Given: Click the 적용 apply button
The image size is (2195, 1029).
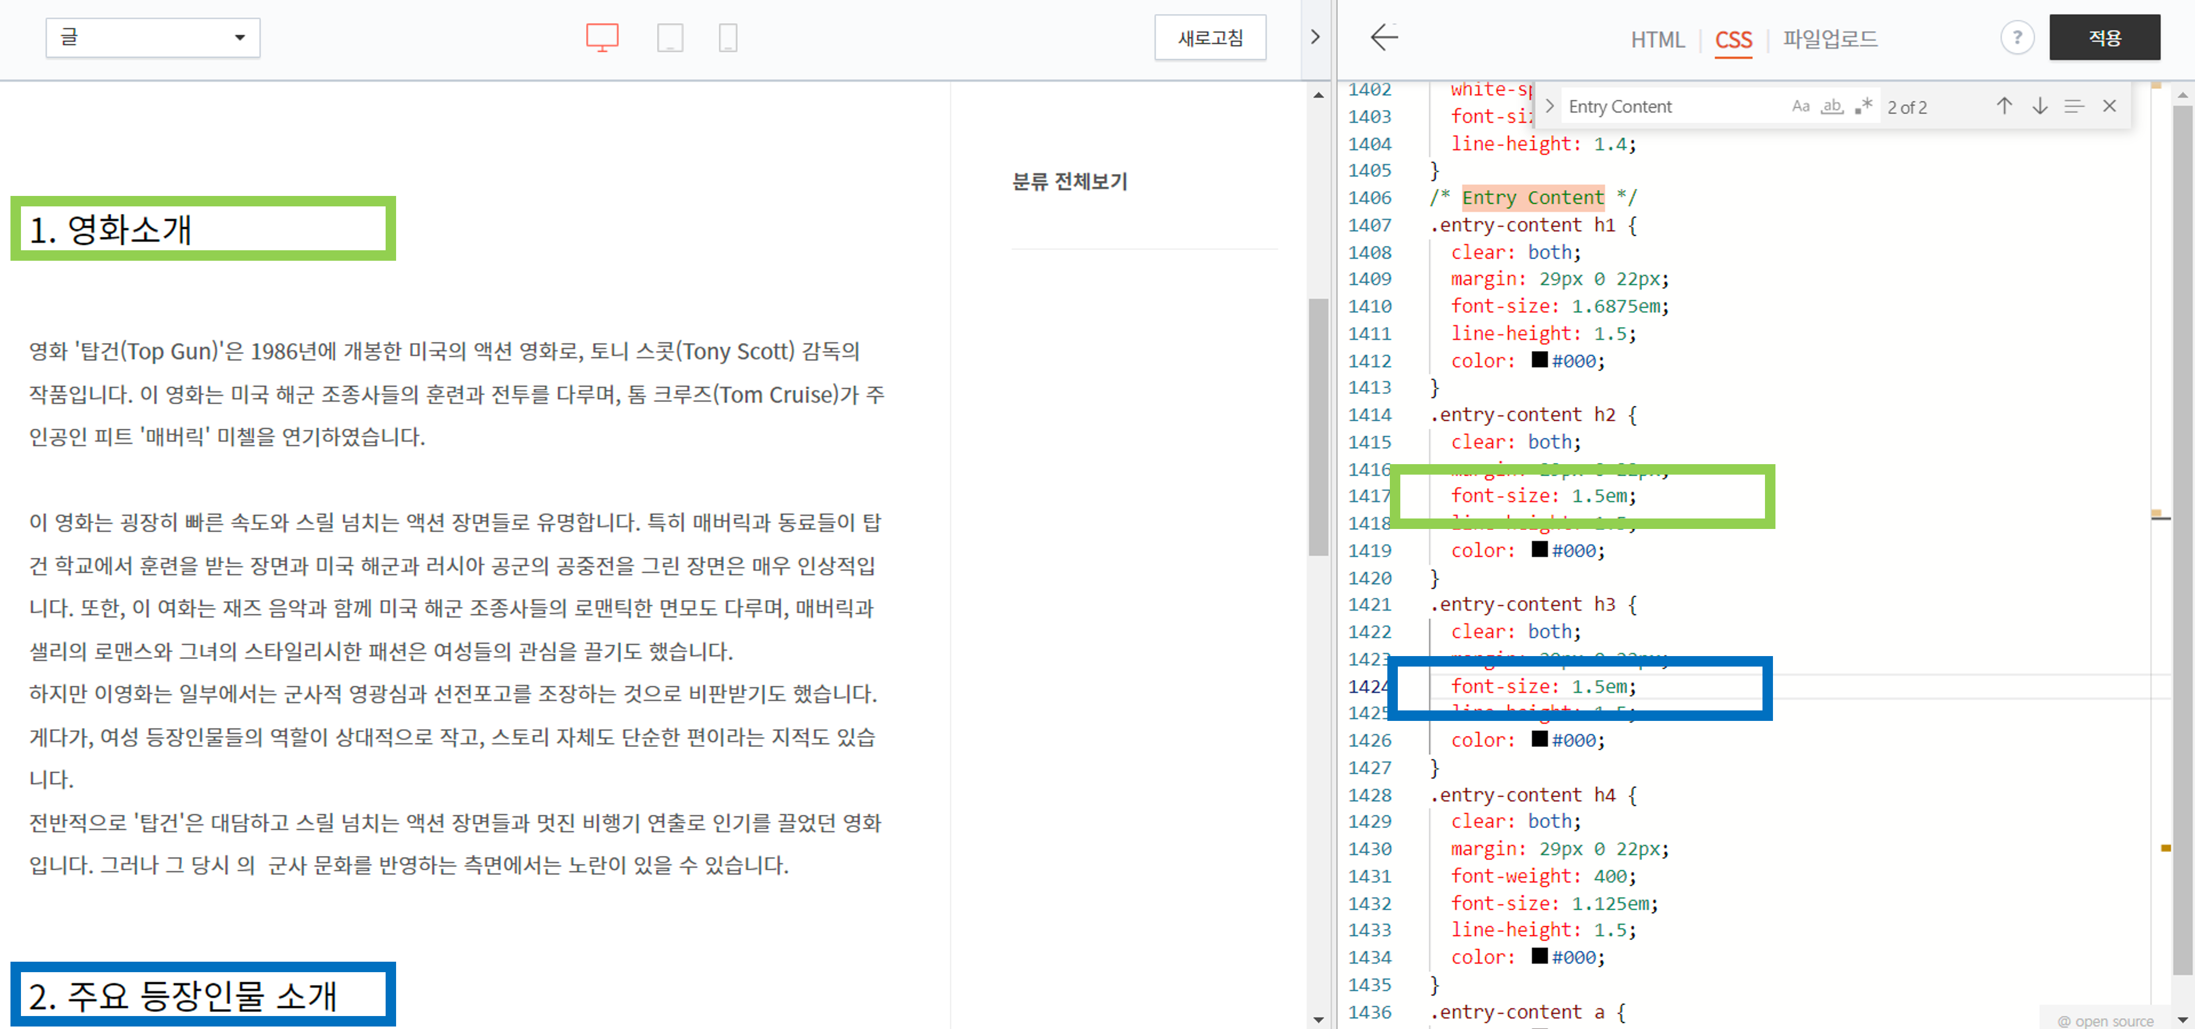Looking at the screenshot, I should pyautogui.click(x=2104, y=37).
